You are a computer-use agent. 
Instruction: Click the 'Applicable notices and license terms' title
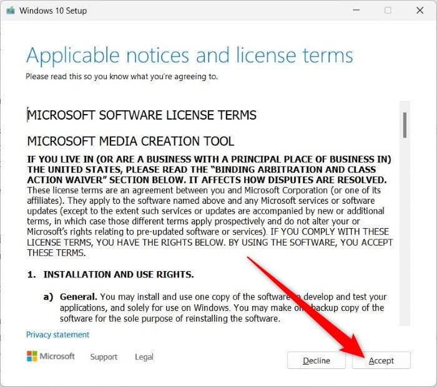190,55
